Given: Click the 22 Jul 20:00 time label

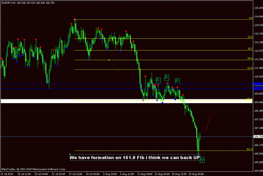Looking at the screenshot, I should tap(58, 174).
